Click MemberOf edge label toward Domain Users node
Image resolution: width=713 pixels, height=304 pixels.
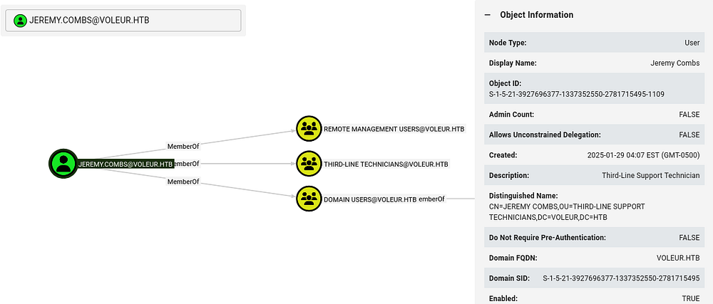pyautogui.click(x=183, y=182)
